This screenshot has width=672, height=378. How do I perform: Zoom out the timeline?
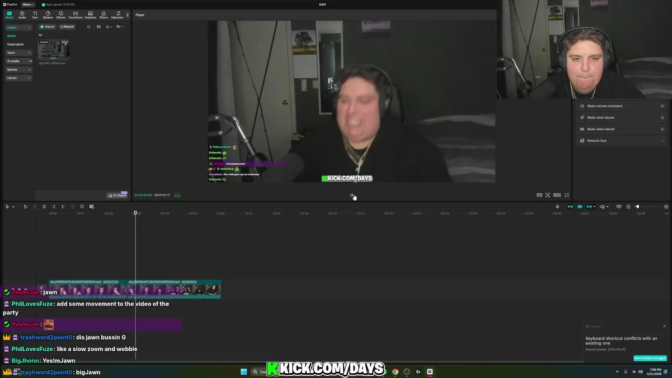(x=628, y=207)
